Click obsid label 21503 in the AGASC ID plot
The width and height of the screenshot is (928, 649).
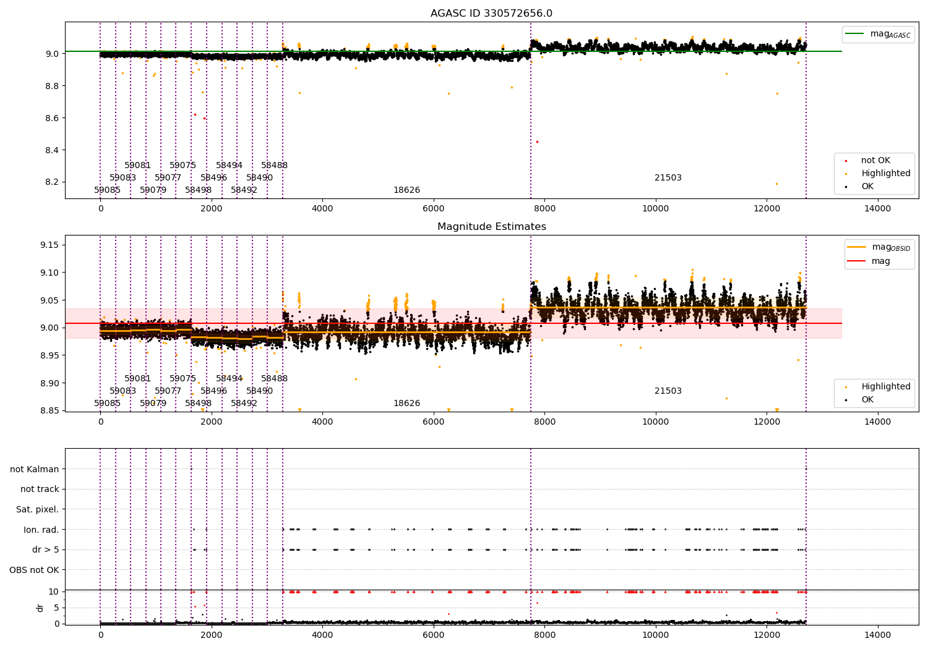[668, 178]
